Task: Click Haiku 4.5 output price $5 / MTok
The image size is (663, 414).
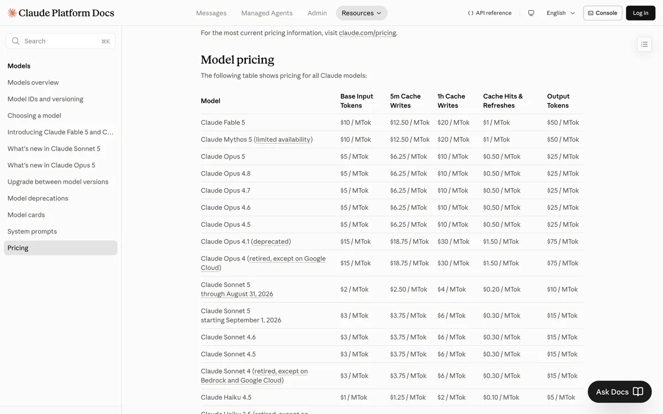Action: (561, 397)
